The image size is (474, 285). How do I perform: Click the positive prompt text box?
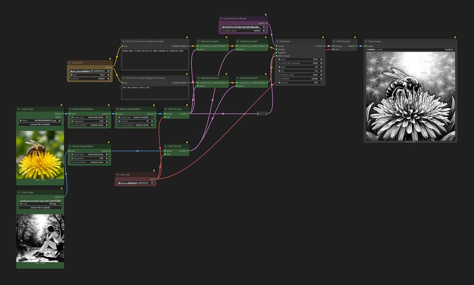coord(155,59)
